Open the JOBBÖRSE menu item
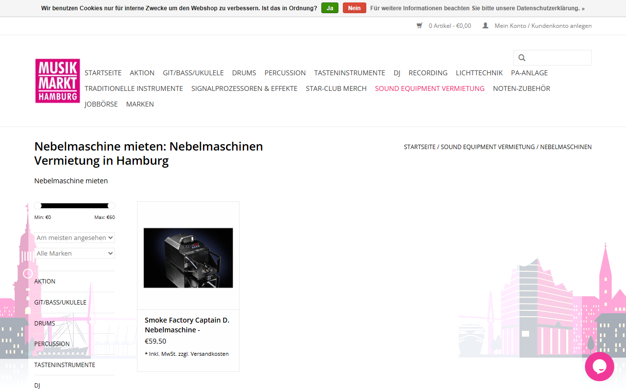Screen dimensions: 626x391 click(101, 104)
